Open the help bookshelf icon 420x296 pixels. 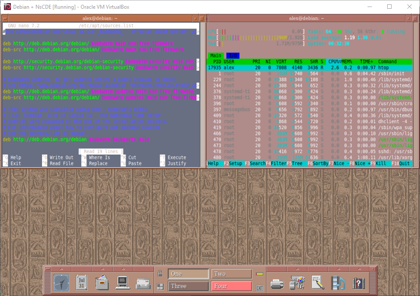point(359,283)
